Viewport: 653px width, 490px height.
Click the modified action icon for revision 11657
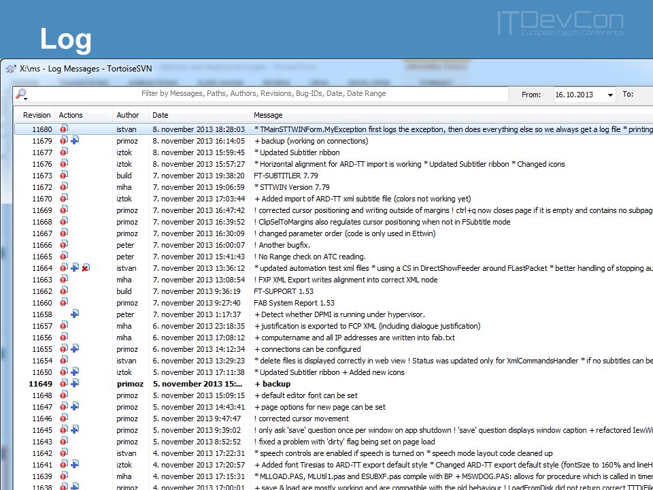coord(64,326)
